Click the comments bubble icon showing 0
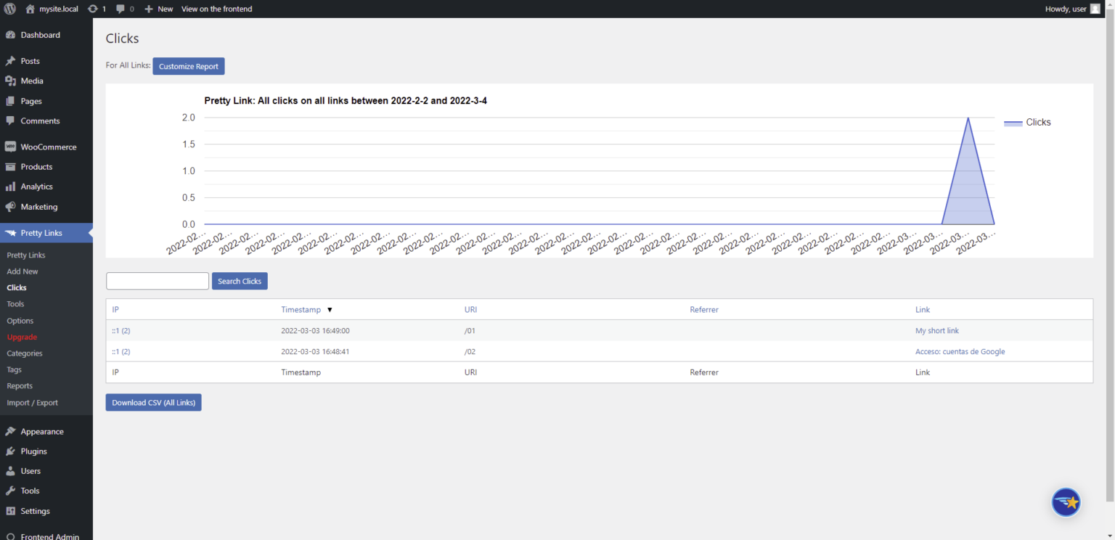1115x540 pixels. click(x=121, y=9)
